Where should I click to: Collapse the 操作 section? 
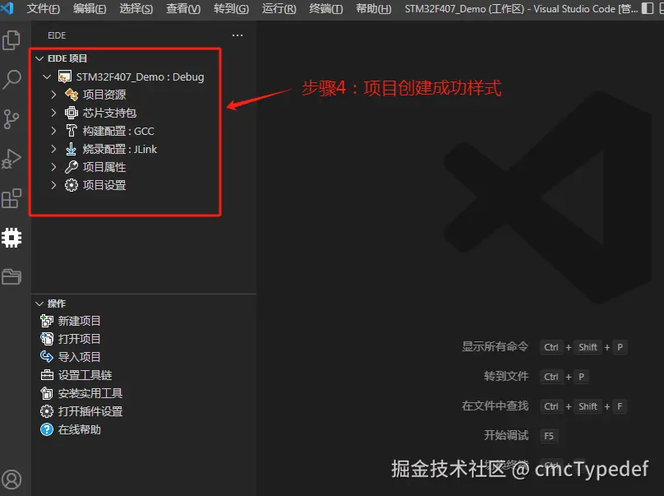[x=39, y=304]
